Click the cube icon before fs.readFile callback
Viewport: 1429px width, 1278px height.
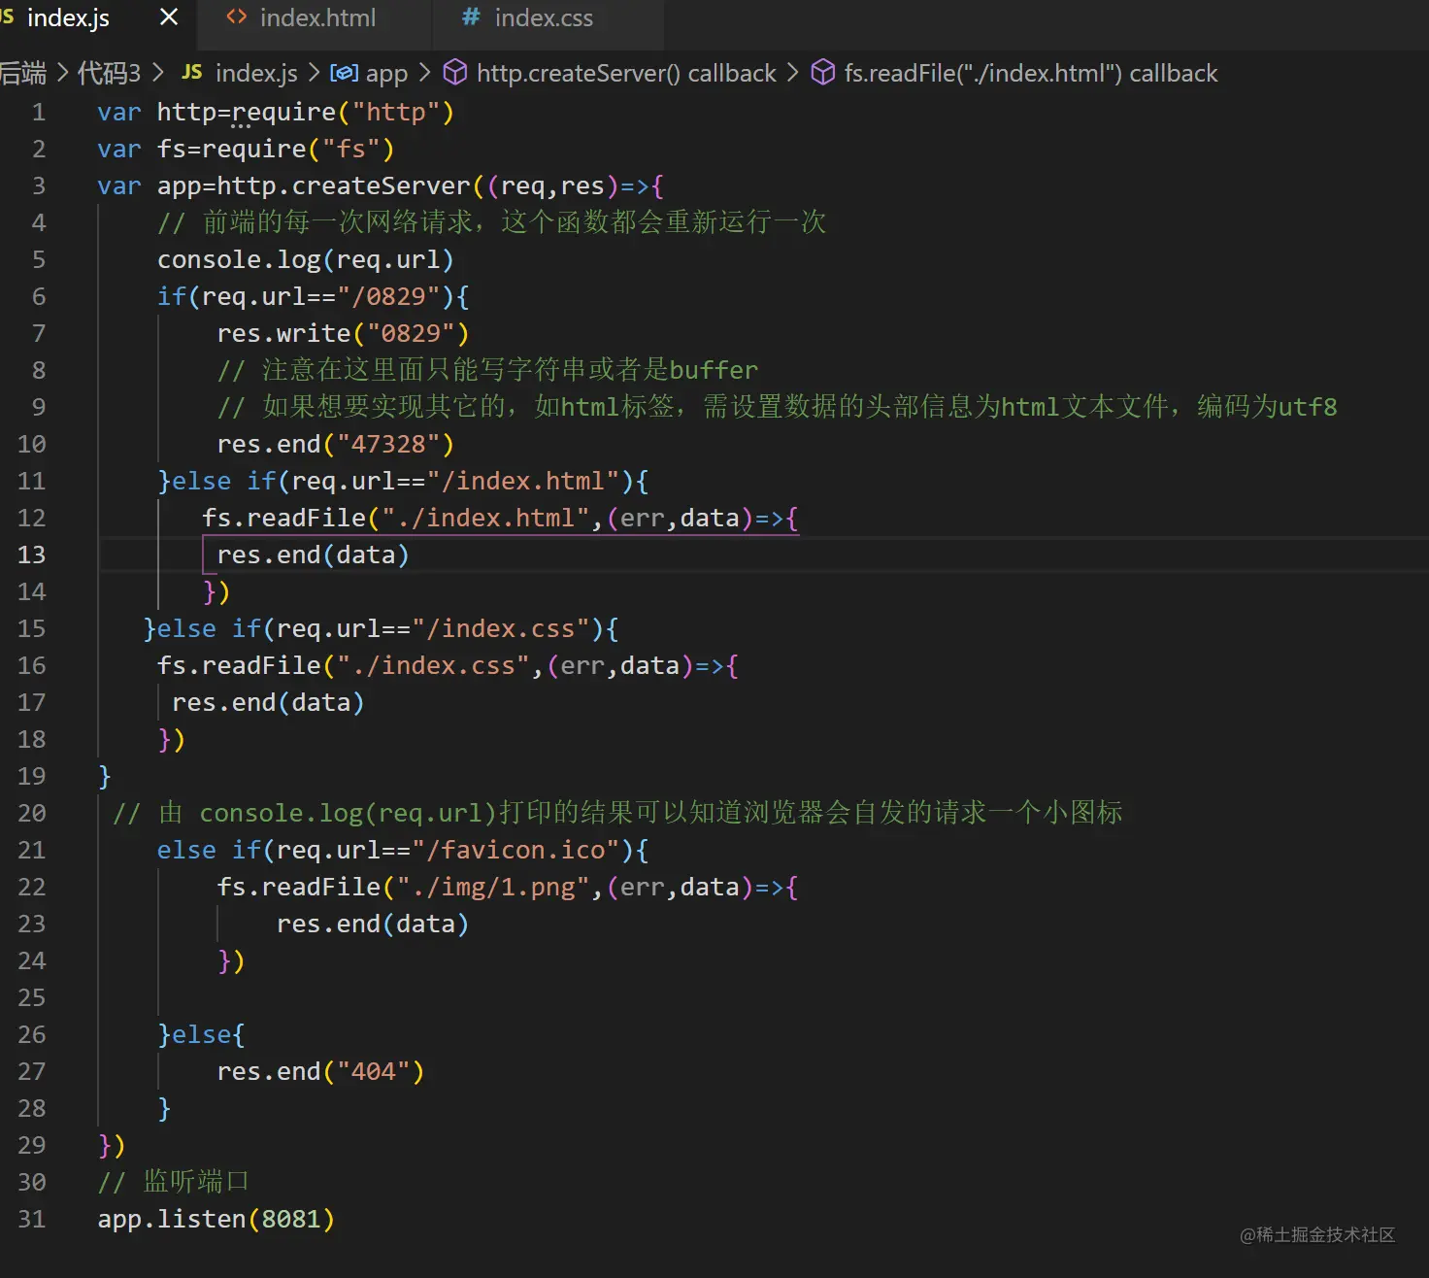[822, 73]
